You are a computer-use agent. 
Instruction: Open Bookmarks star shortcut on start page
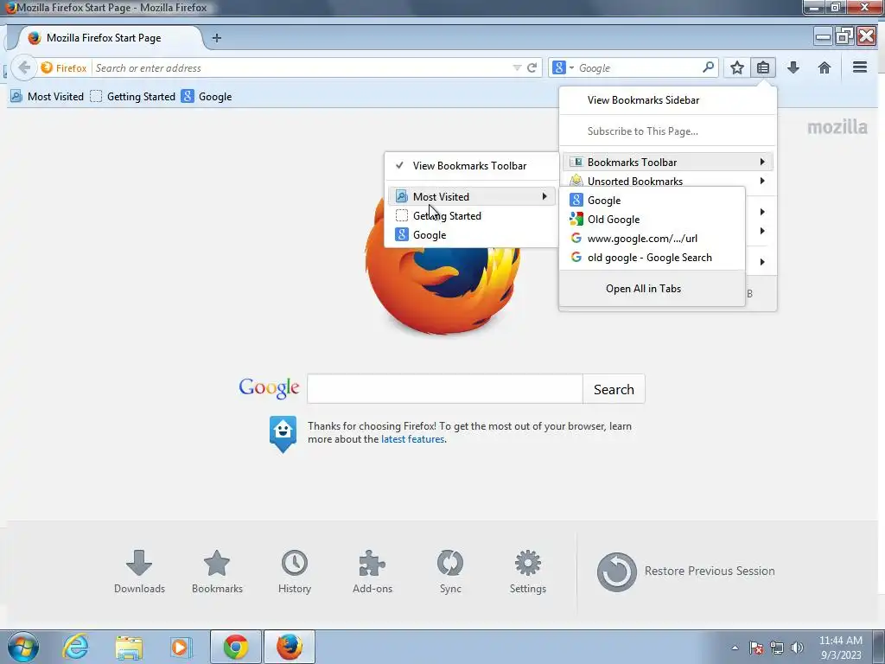click(x=217, y=571)
